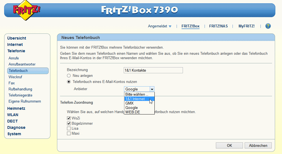The height and width of the screenshot is (154, 282).
Task: Tick the Maxi handset checkbox
Action: [x=69, y=134]
